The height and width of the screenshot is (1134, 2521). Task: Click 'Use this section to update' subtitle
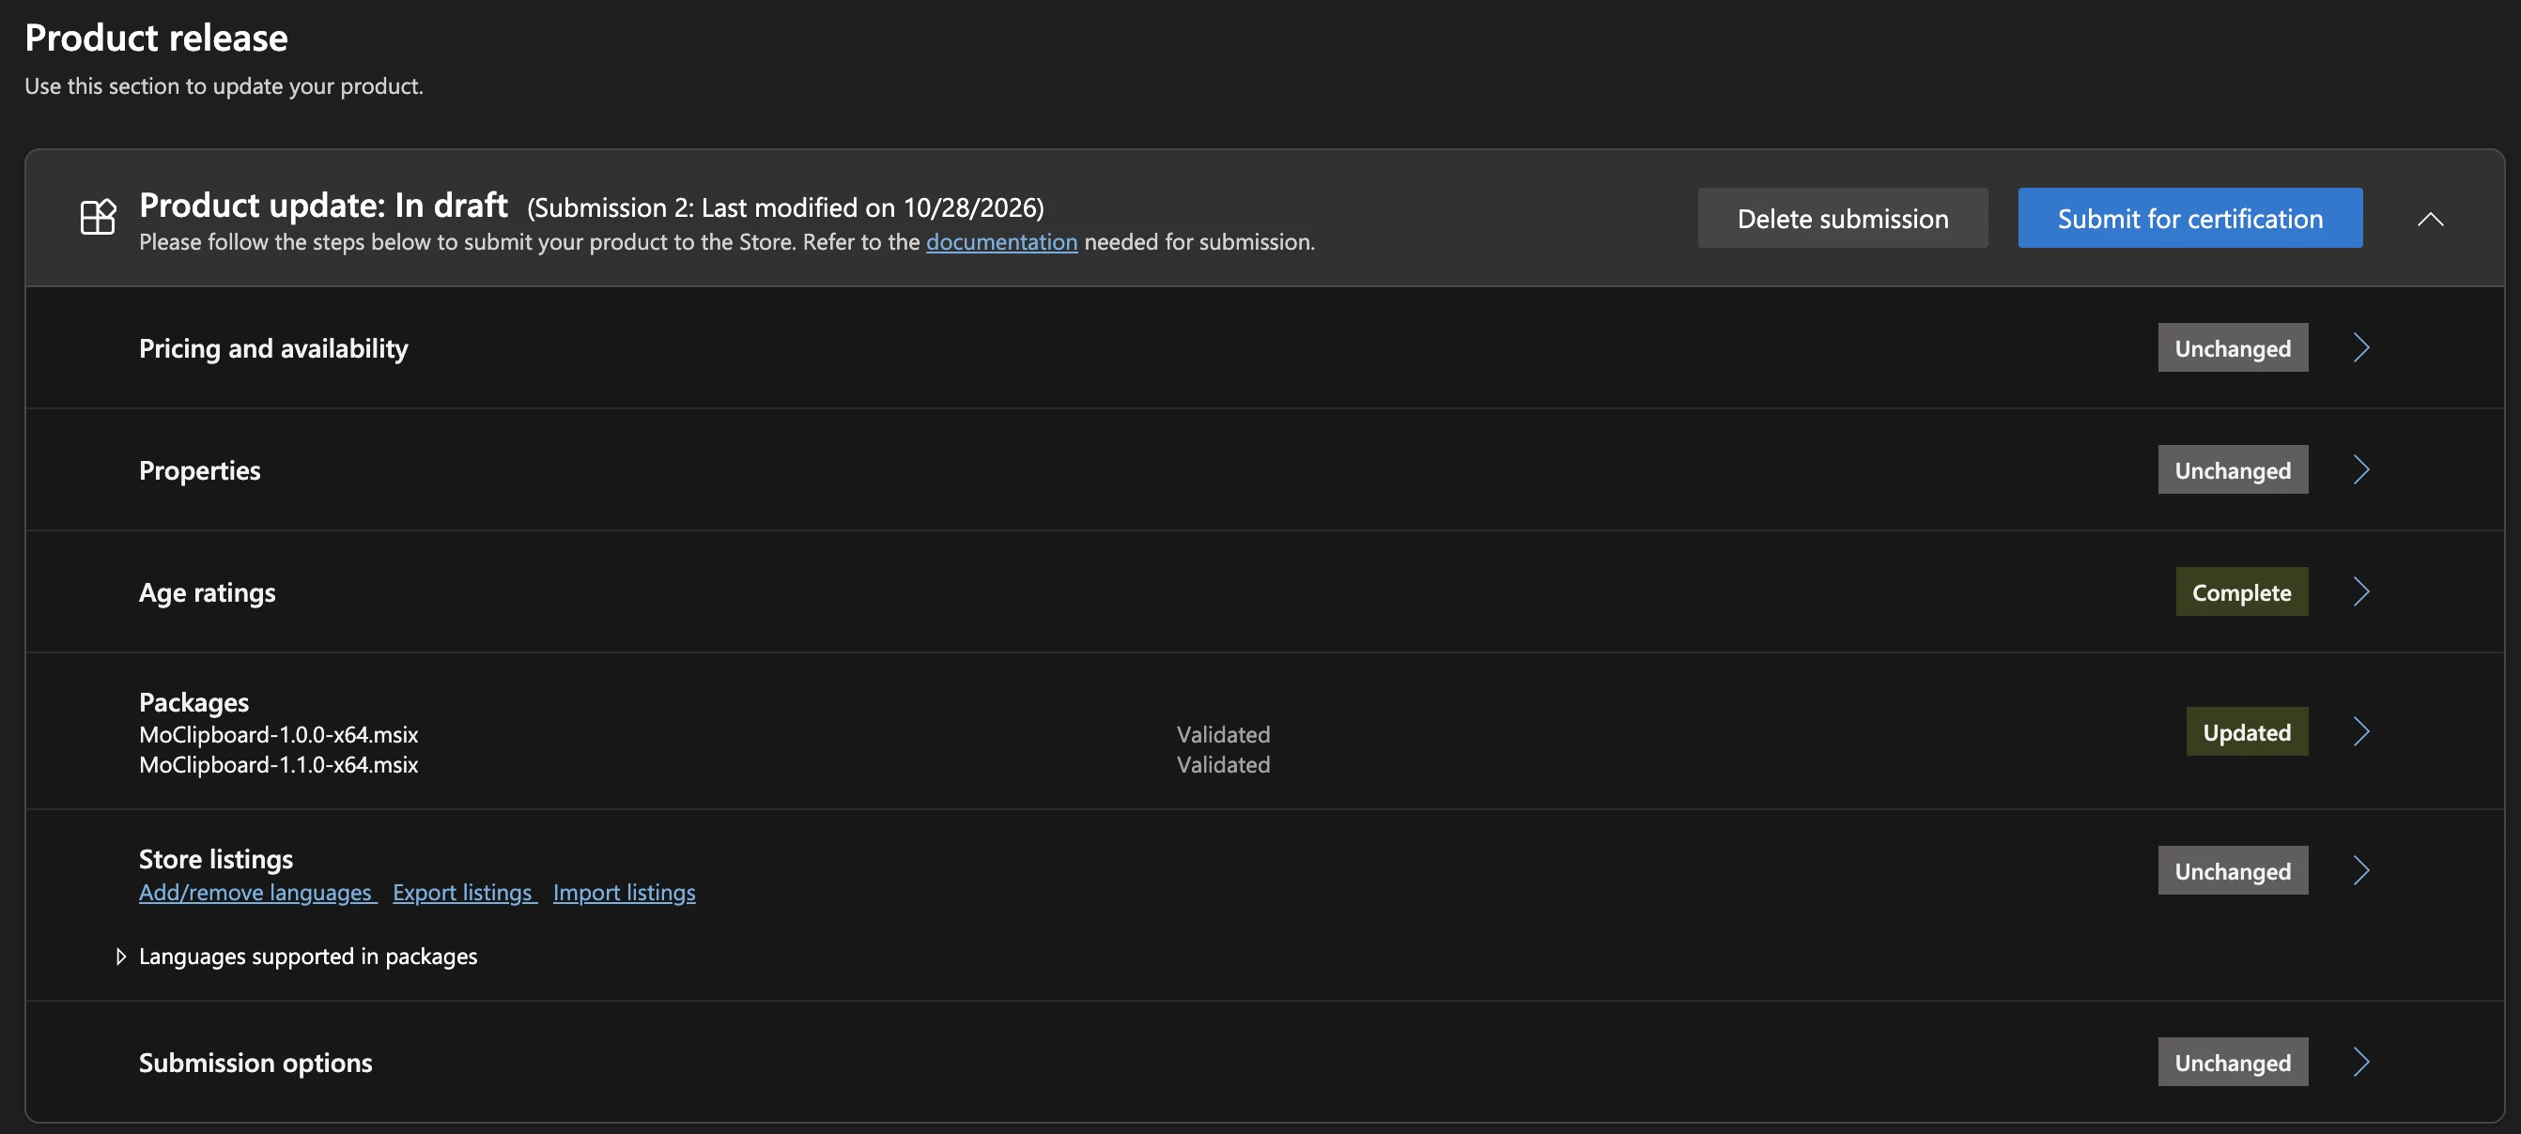[224, 86]
